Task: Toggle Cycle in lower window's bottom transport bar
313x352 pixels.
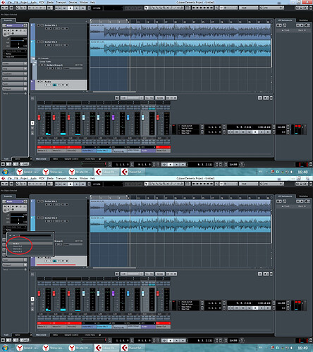Action: click(x=164, y=341)
